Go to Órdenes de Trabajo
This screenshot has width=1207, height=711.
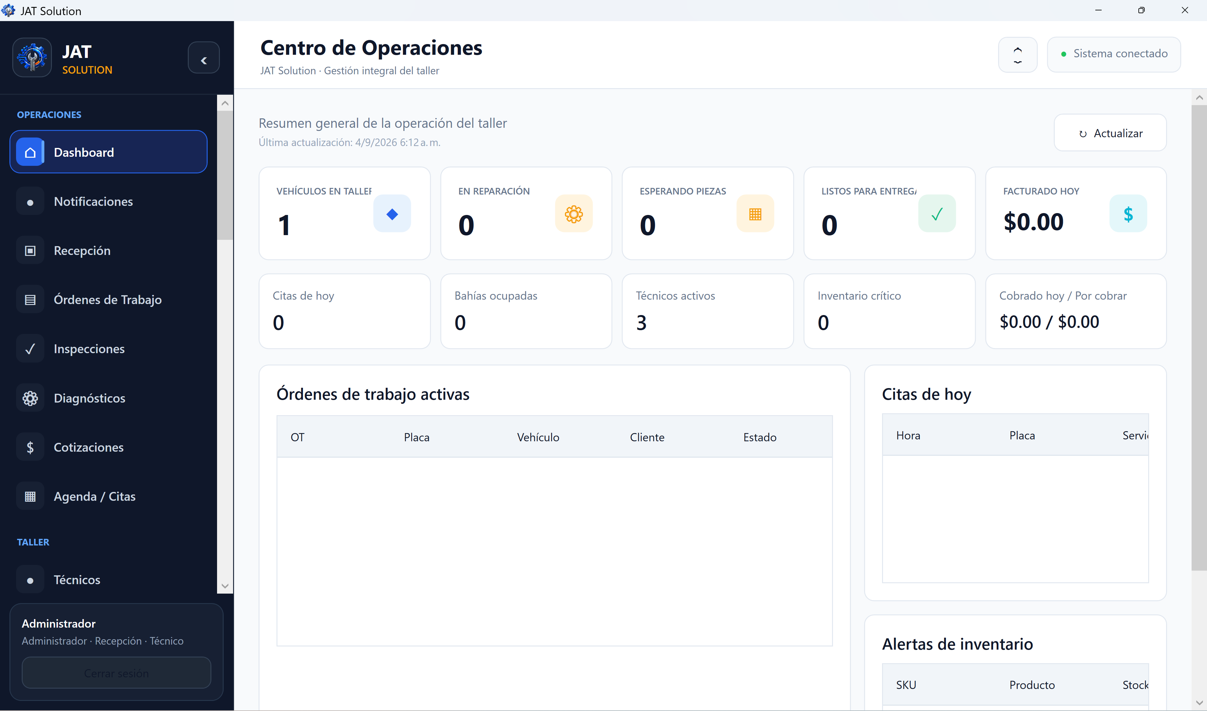[109, 300]
